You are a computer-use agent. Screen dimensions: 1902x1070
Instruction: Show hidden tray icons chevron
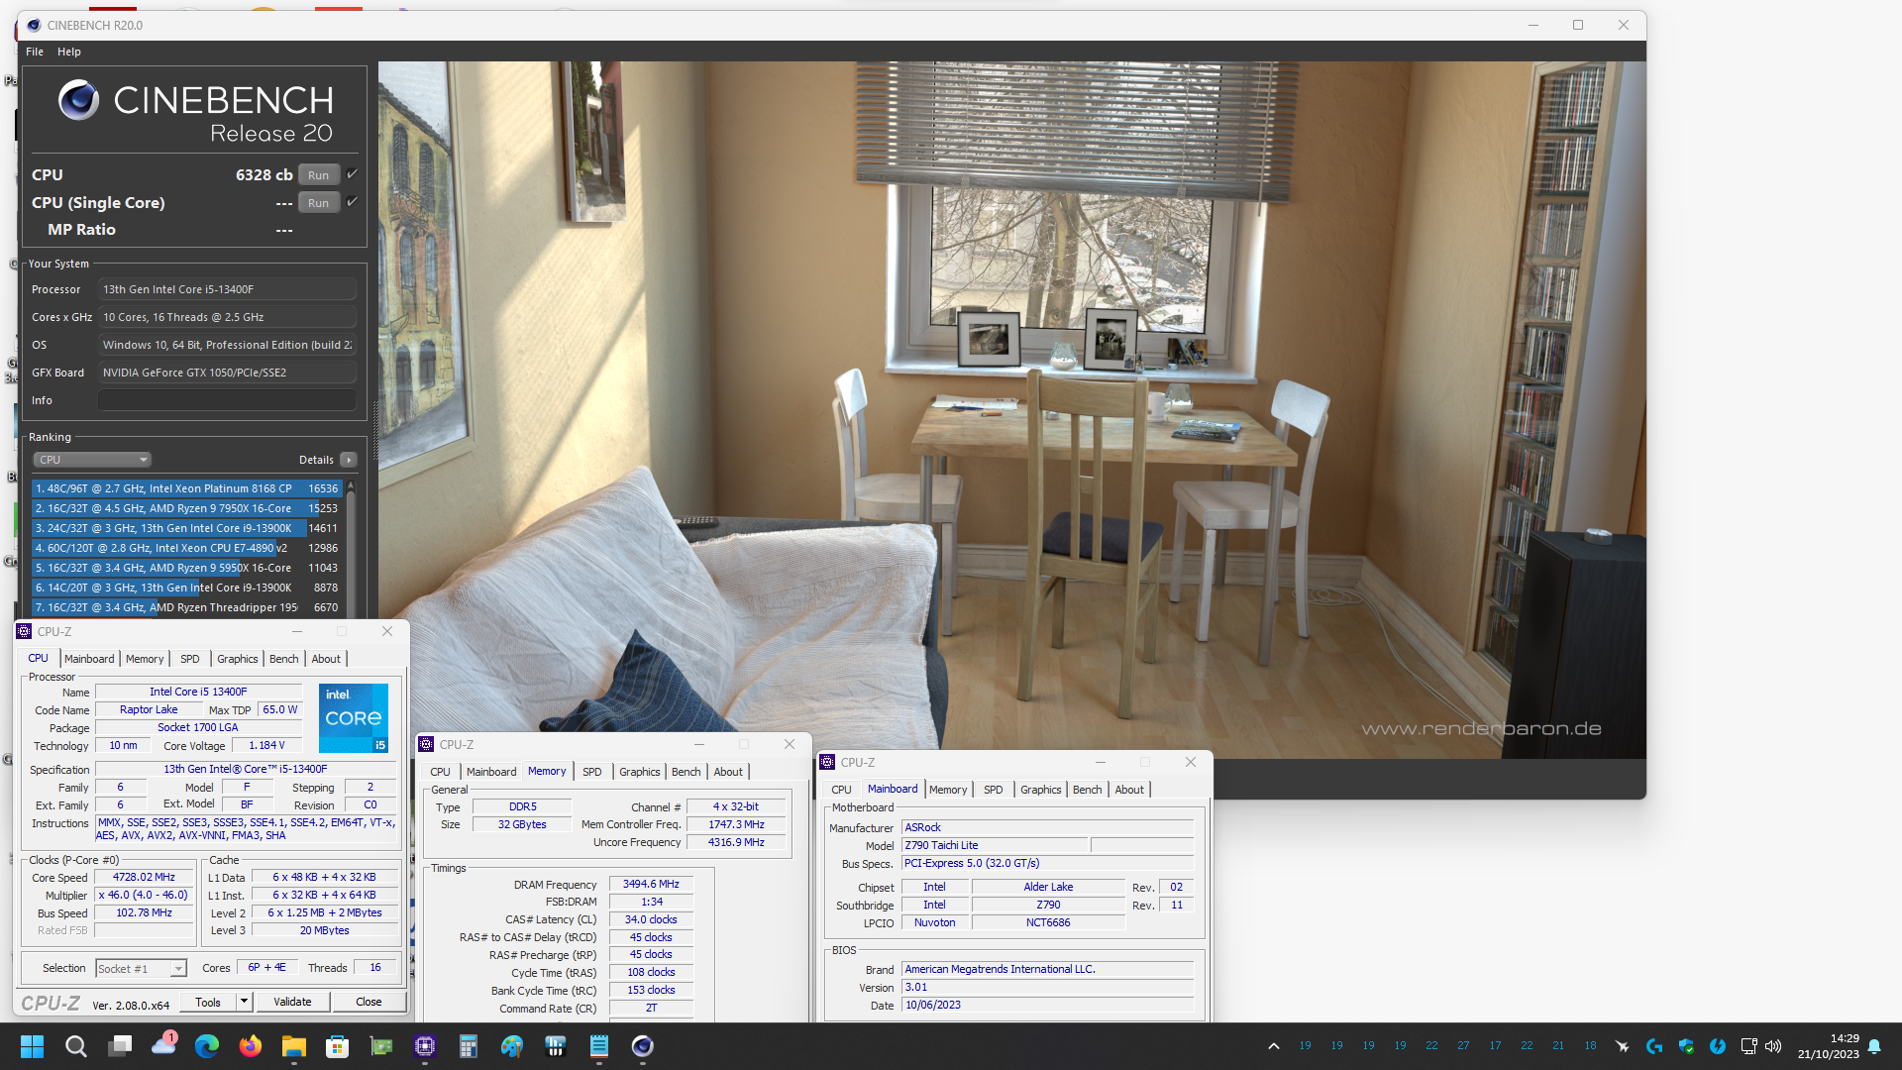click(1274, 1046)
